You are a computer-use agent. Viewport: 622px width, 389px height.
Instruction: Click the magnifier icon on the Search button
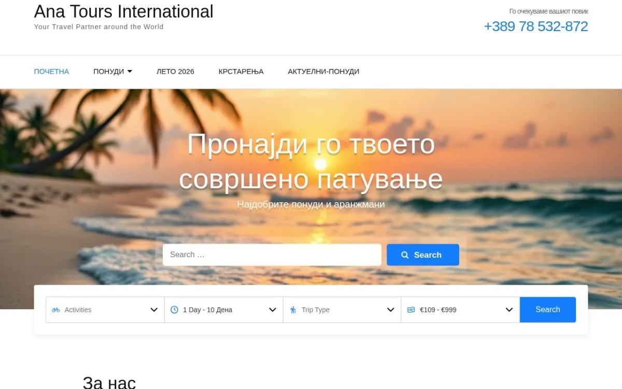point(405,255)
